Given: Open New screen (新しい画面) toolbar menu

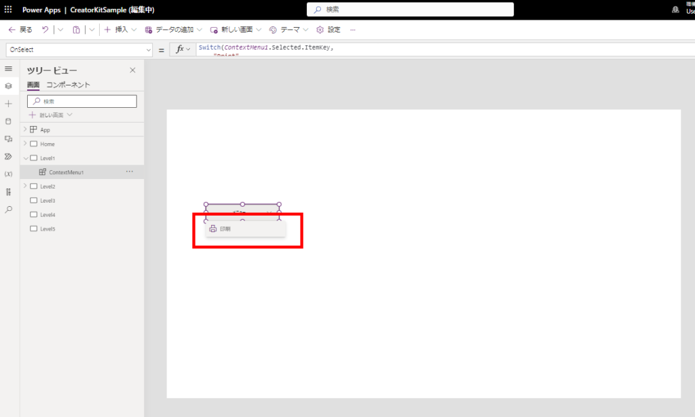Looking at the screenshot, I should (236, 30).
